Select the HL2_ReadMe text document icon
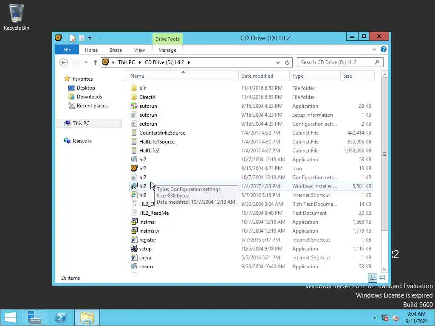Image resolution: width=435 pixels, height=326 pixels. (x=134, y=213)
